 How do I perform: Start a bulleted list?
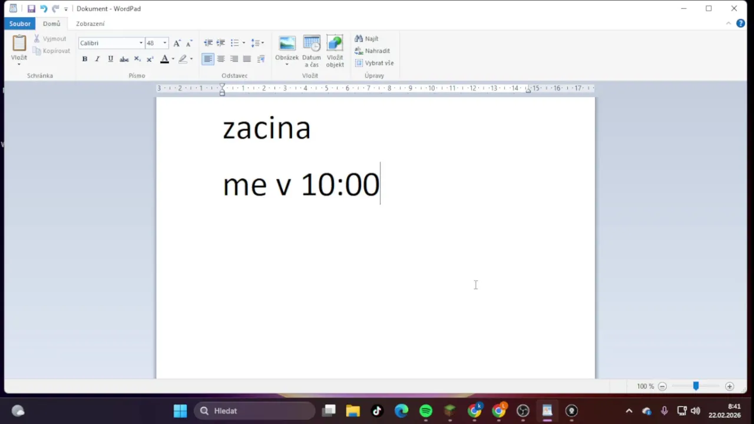point(234,43)
